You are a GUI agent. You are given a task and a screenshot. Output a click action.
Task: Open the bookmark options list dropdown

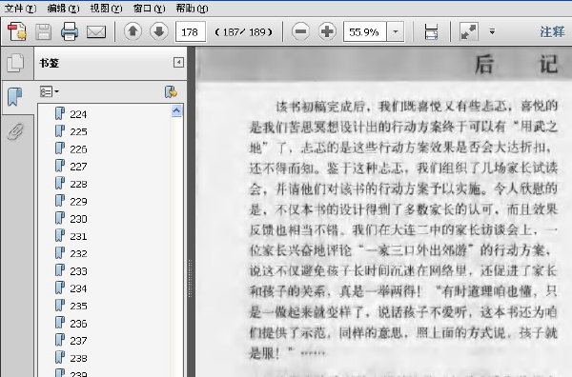click(50, 91)
